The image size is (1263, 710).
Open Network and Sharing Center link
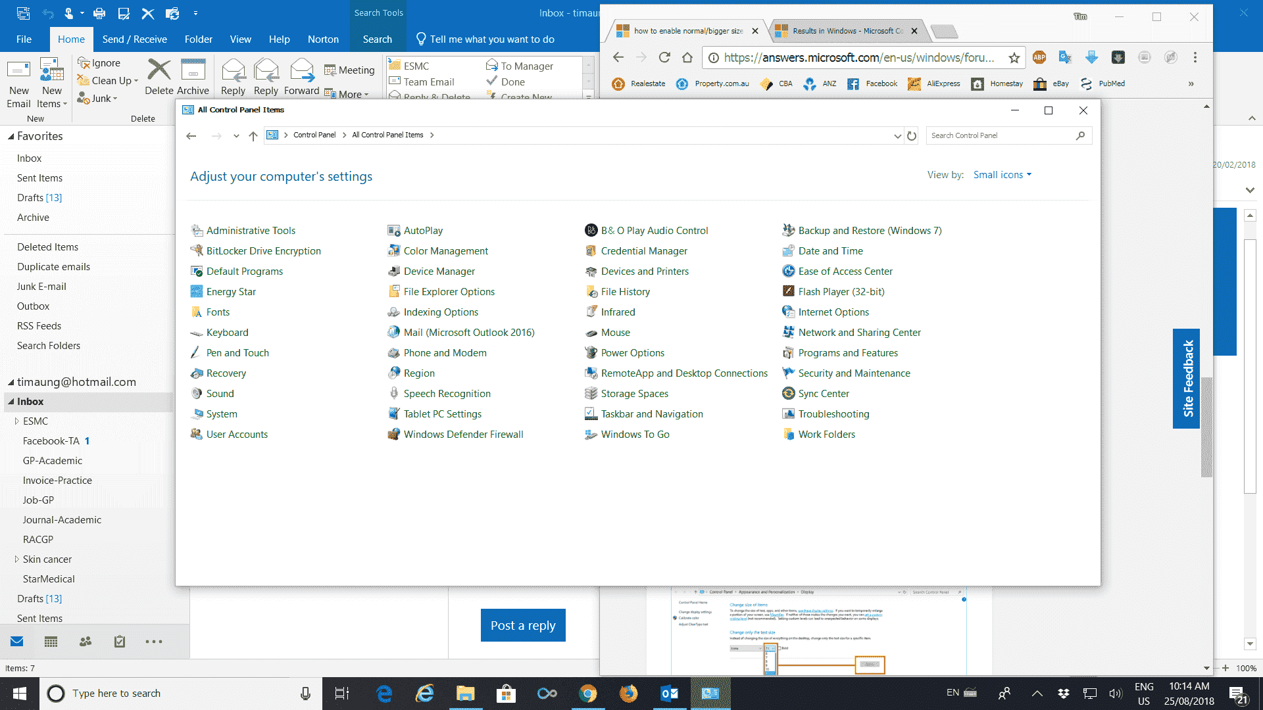pos(859,333)
